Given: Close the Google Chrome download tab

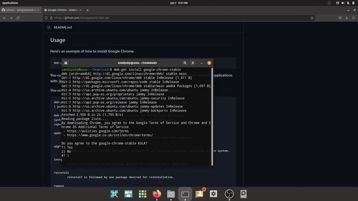Looking at the screenshot, I should [81, 10].
